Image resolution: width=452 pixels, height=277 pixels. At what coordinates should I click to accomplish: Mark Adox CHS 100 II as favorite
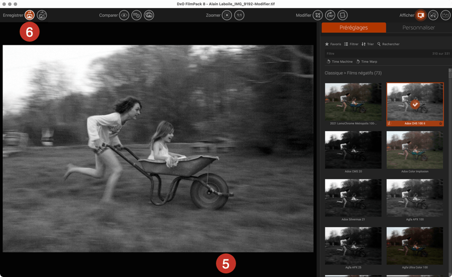(x=440, y=123)
